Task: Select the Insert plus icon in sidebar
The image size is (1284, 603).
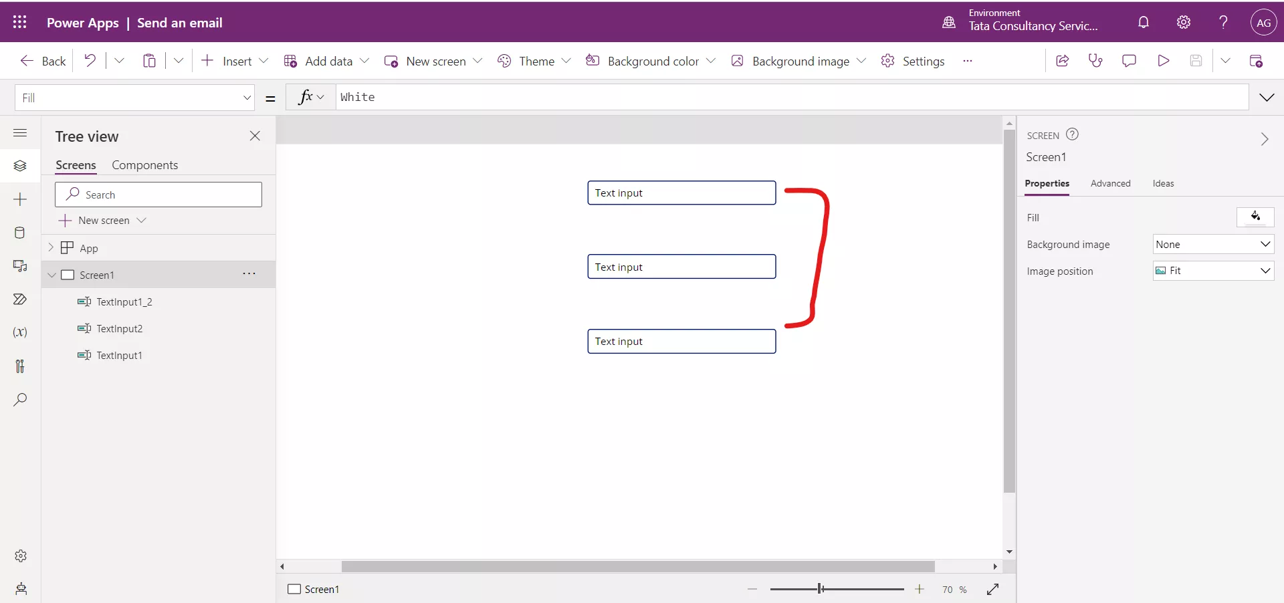Action: [x=20, y=199]
